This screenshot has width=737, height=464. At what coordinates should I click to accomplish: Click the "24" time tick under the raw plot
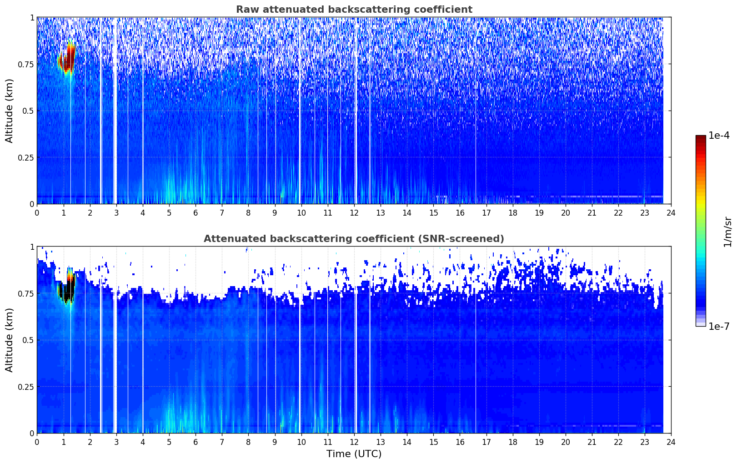[x=671, y=212]
